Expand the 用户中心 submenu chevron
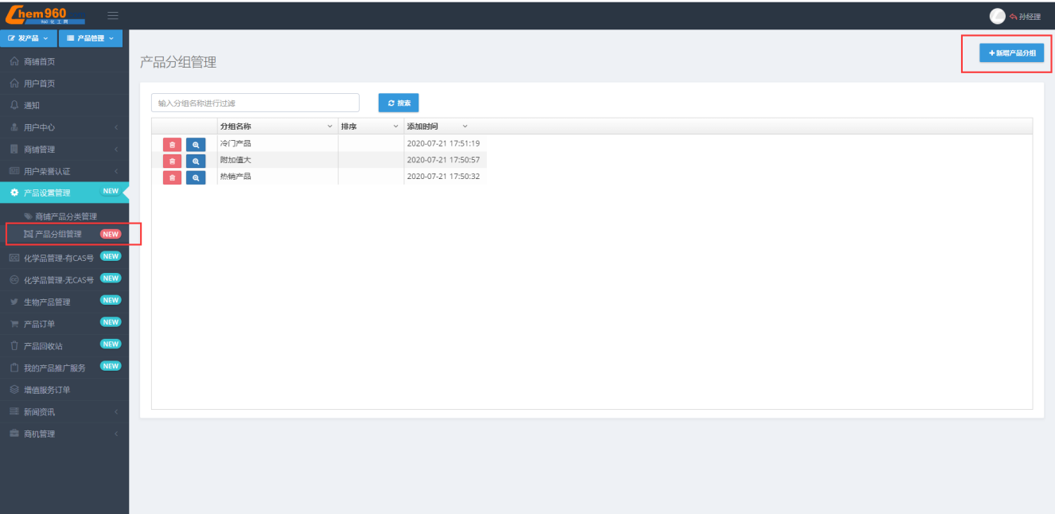Viewport: 1055px width, 514px height. click(116, 127)
